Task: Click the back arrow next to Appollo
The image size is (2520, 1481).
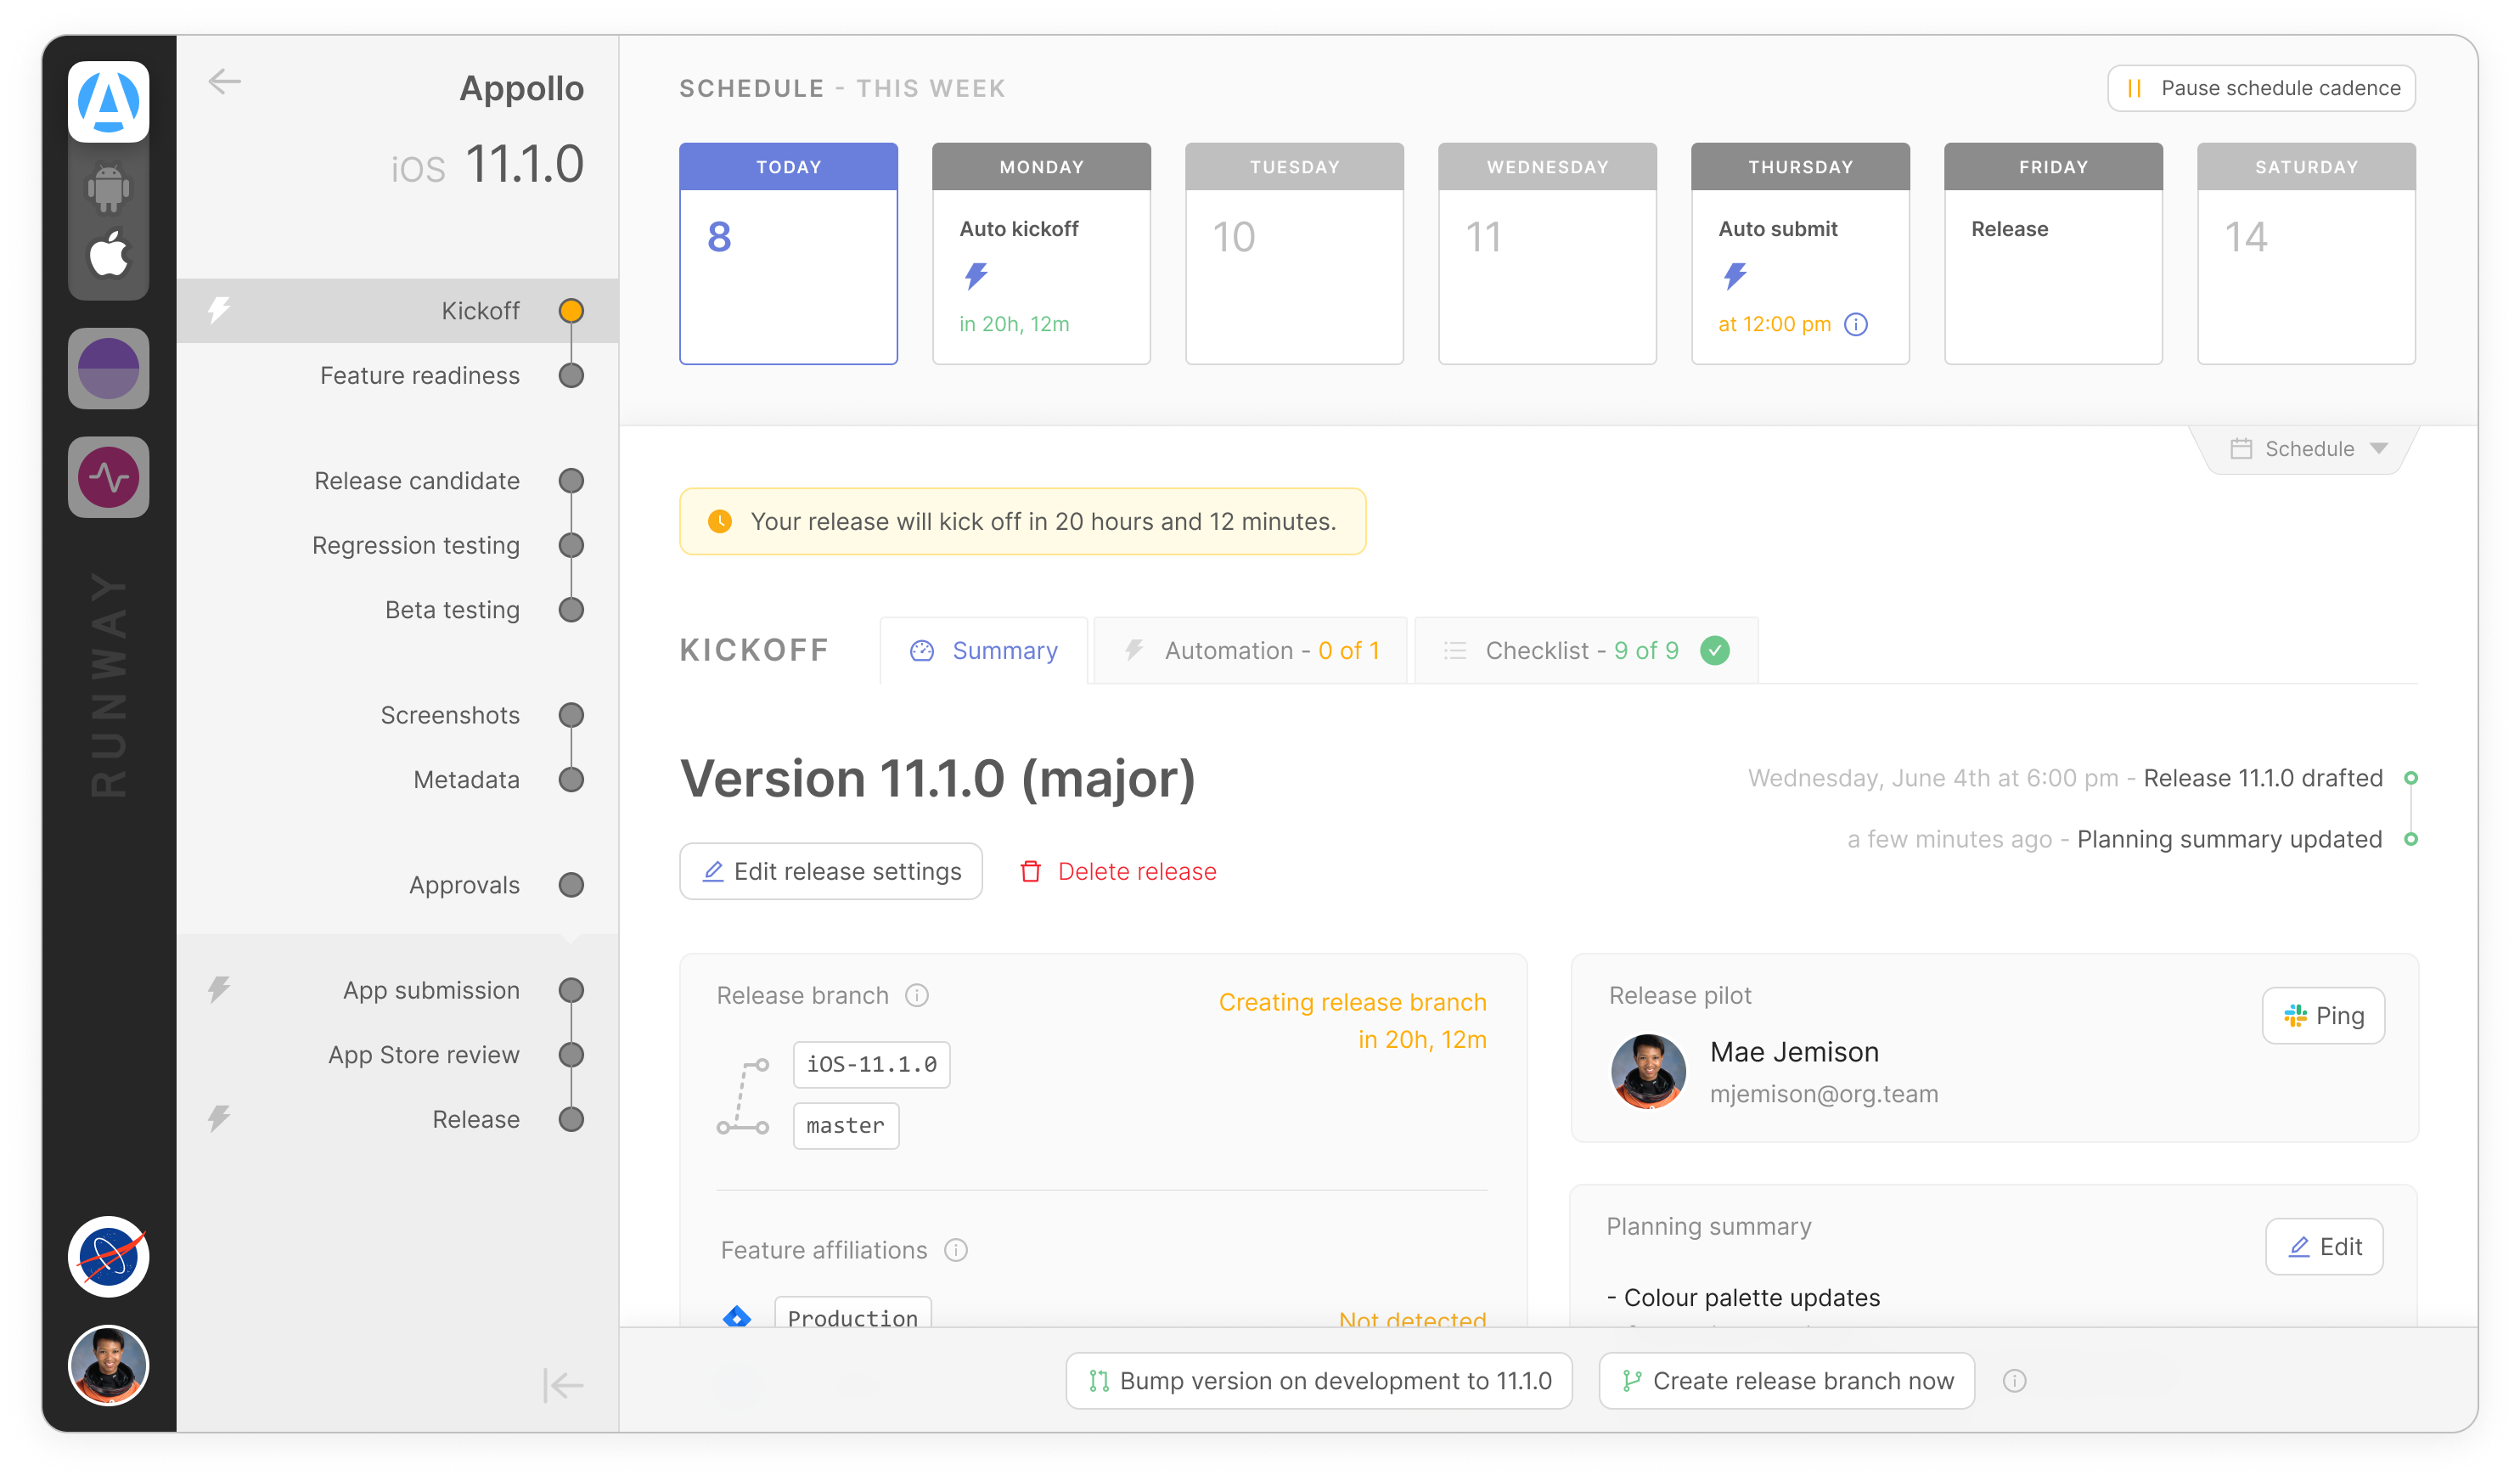Action: click(224, 81)
